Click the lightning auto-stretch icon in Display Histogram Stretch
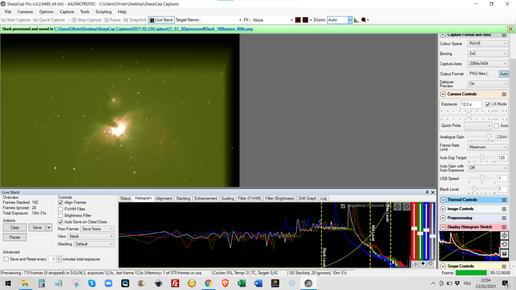Image resolution: width=516 pixels, height=290 pixels. pyautogui.click(x=504, y=235)
